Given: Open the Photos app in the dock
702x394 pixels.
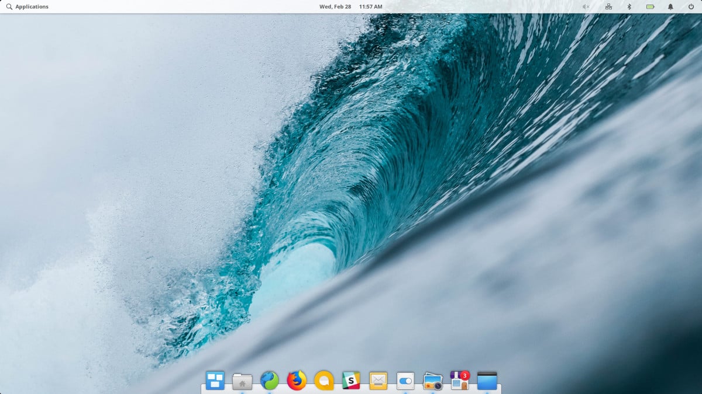Looking at the screenshot, I should [433, 381].
